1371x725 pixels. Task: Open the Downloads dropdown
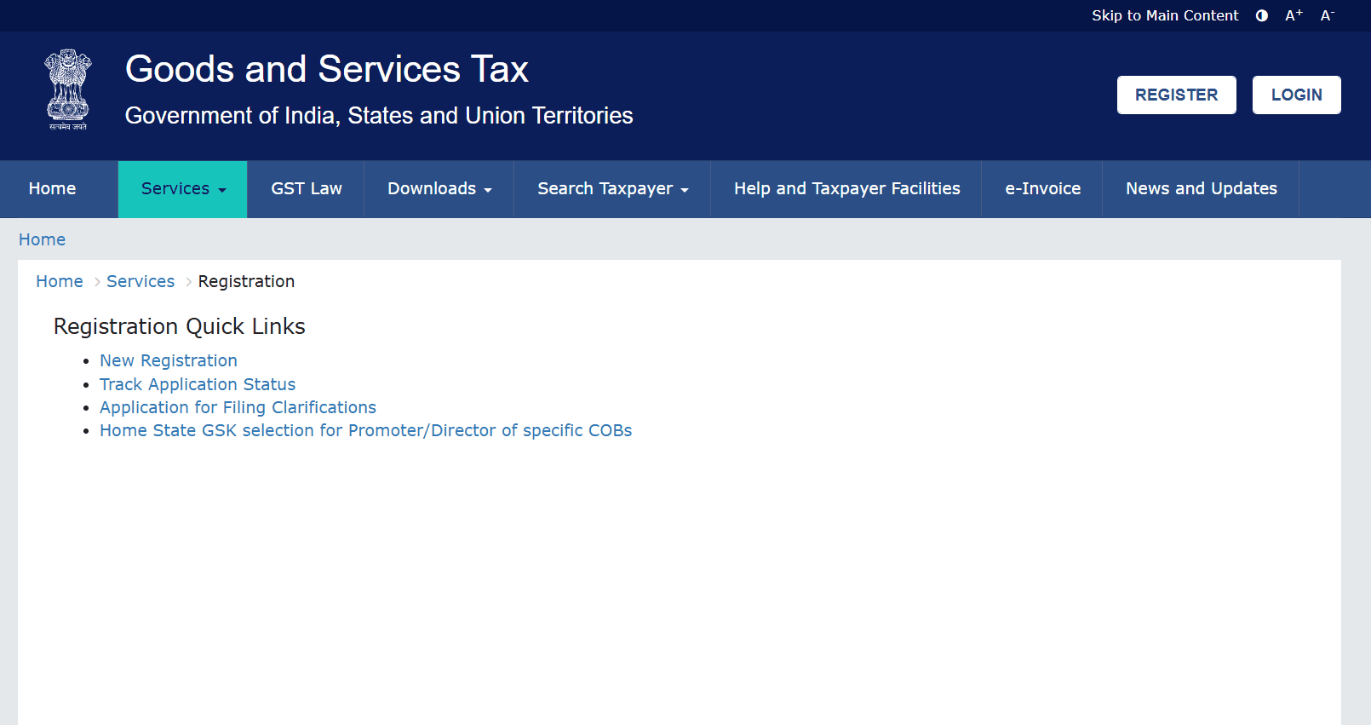pyautogui.click(x=438, y=188)
